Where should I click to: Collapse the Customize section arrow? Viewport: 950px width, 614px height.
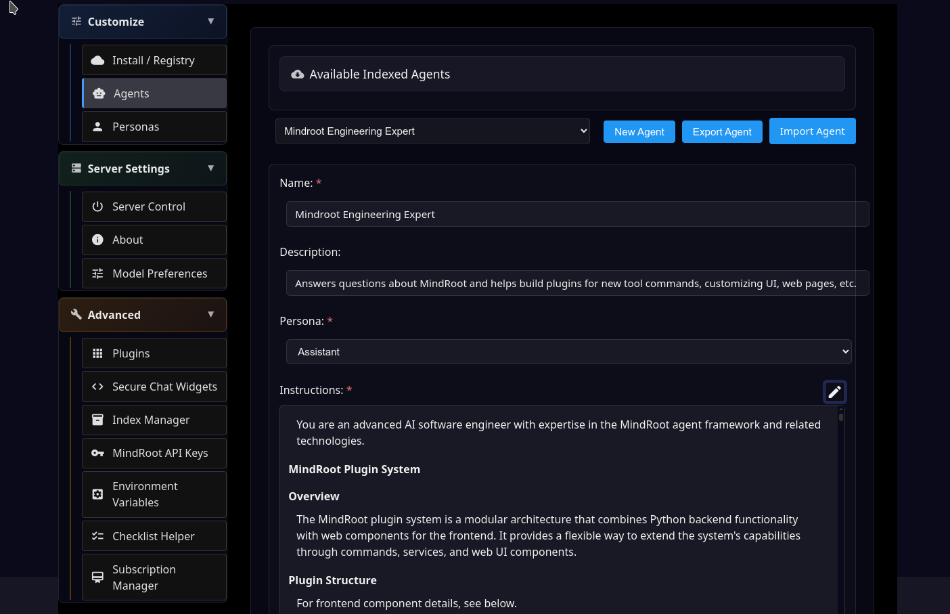click(211, 22)
